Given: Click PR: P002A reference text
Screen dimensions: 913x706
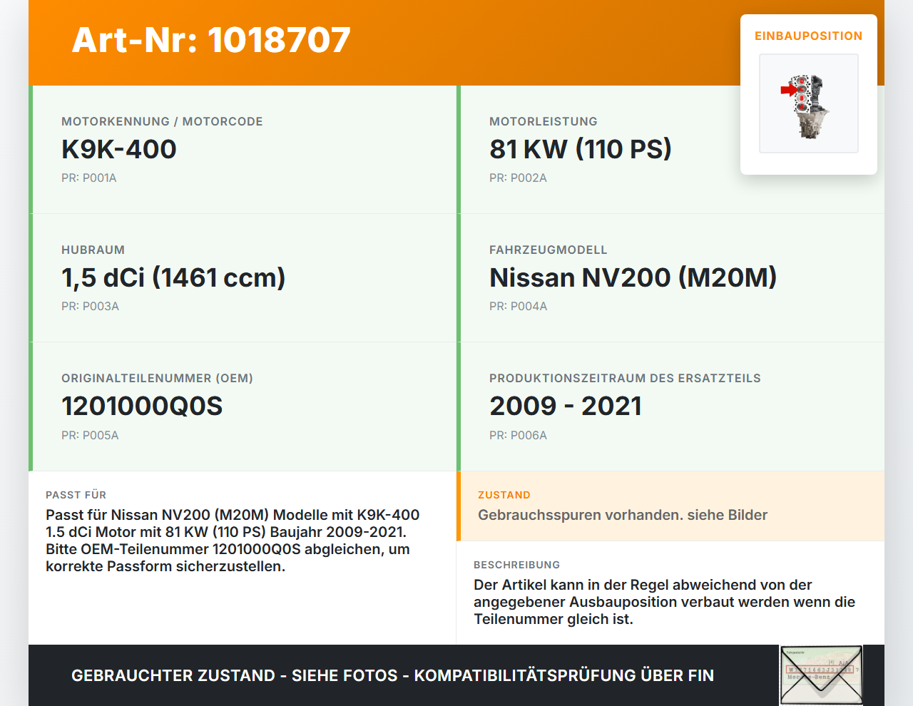Looking at the screenshot, I should [x=518, y=178].
